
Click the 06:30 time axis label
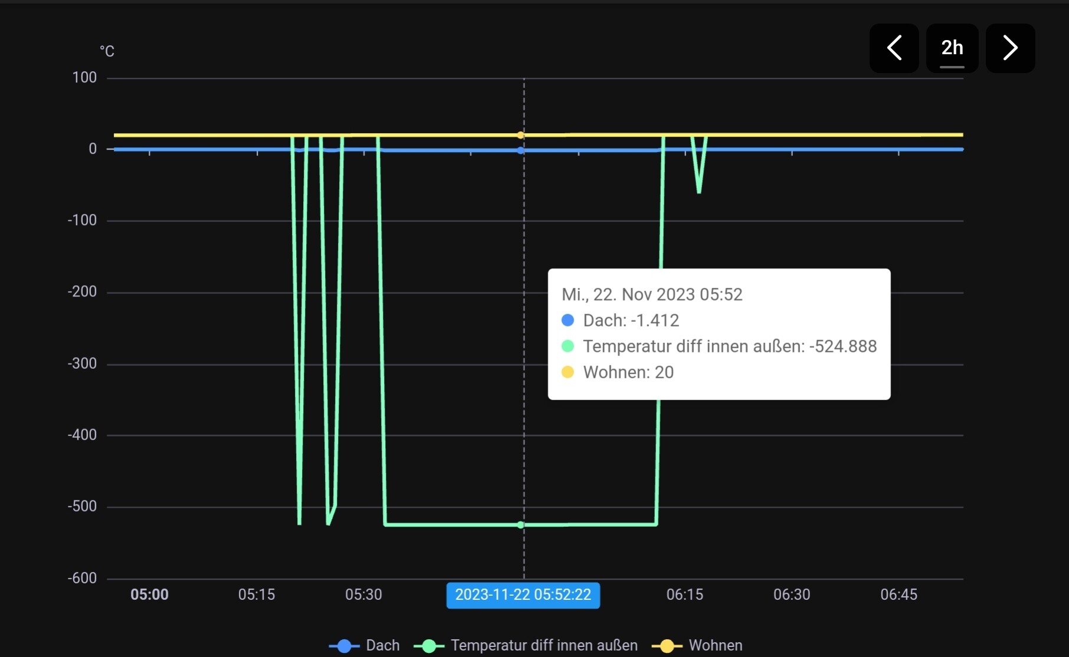792,595
